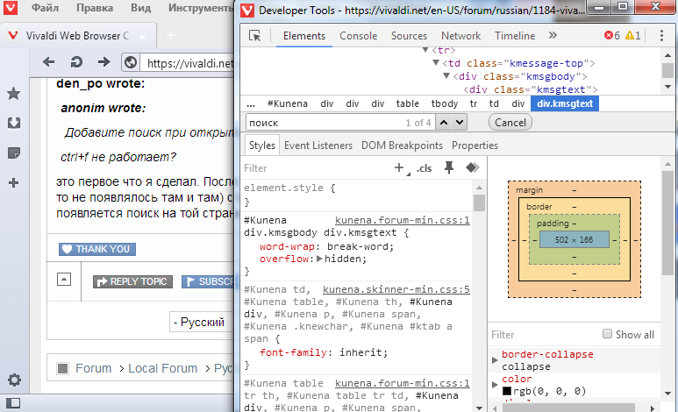This screenshot has height=412, width=678.
Task: Switch to the Sources tab
Action: pyautogui.click(x=409, y=36)
